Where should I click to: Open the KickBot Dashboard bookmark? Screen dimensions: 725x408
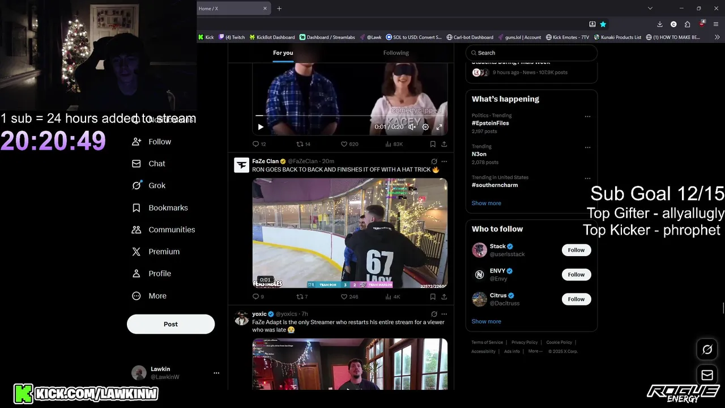(272, 37)
